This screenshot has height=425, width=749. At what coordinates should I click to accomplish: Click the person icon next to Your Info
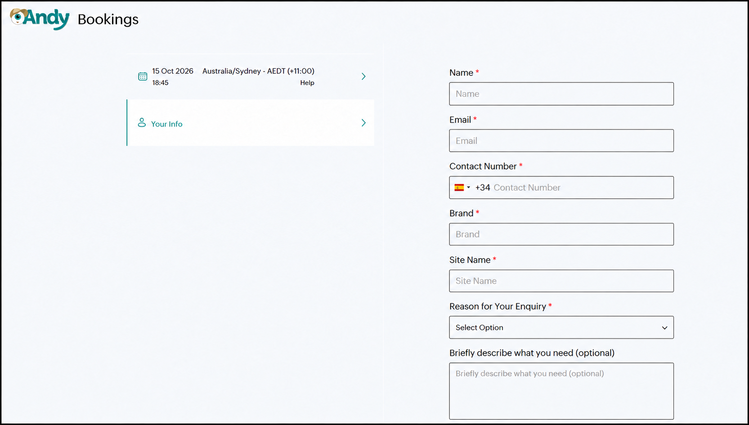pyautogui.click(x=142, y=123)
